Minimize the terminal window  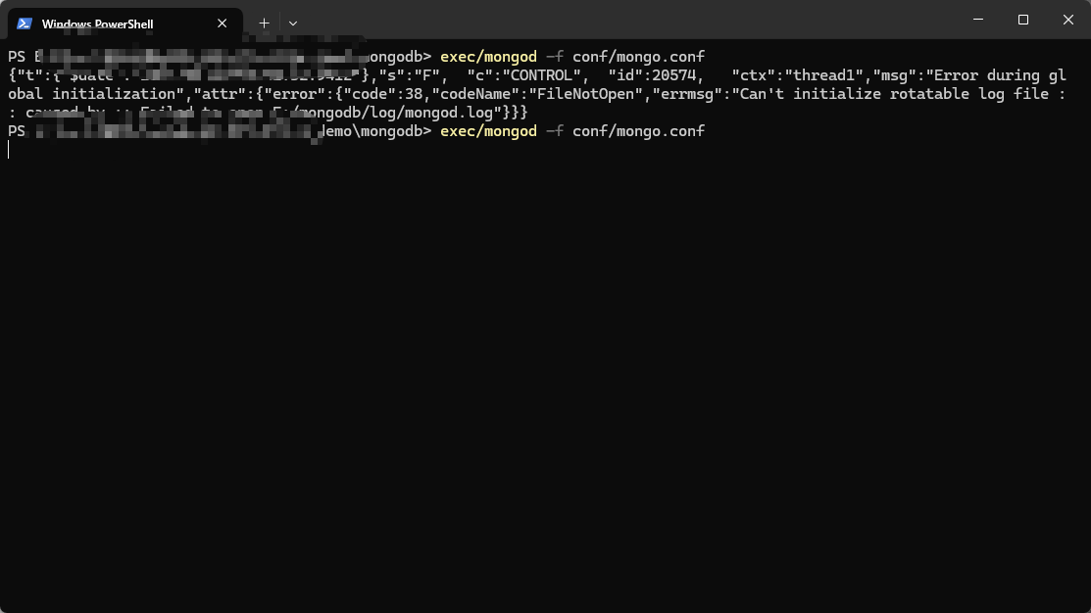pyautogui.click(x=978, y=20)
